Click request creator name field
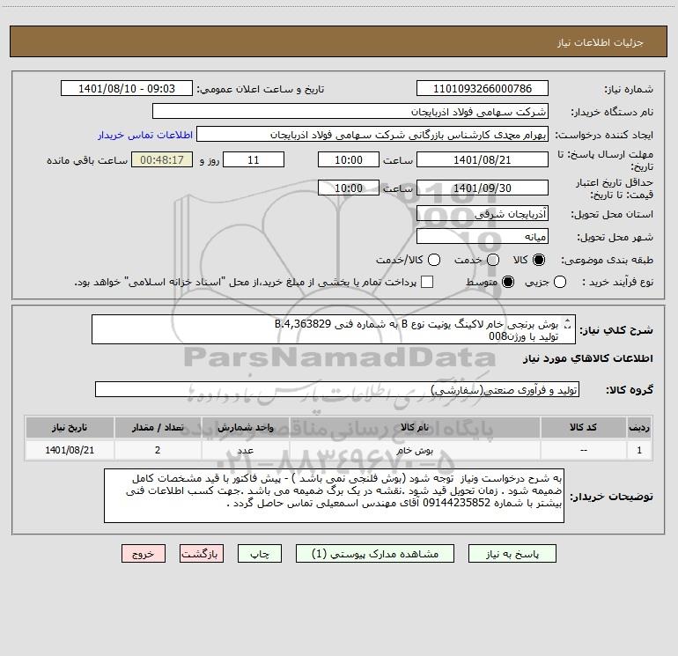The width and height of the screenshot is (678, 656). [x=372, y=134]
